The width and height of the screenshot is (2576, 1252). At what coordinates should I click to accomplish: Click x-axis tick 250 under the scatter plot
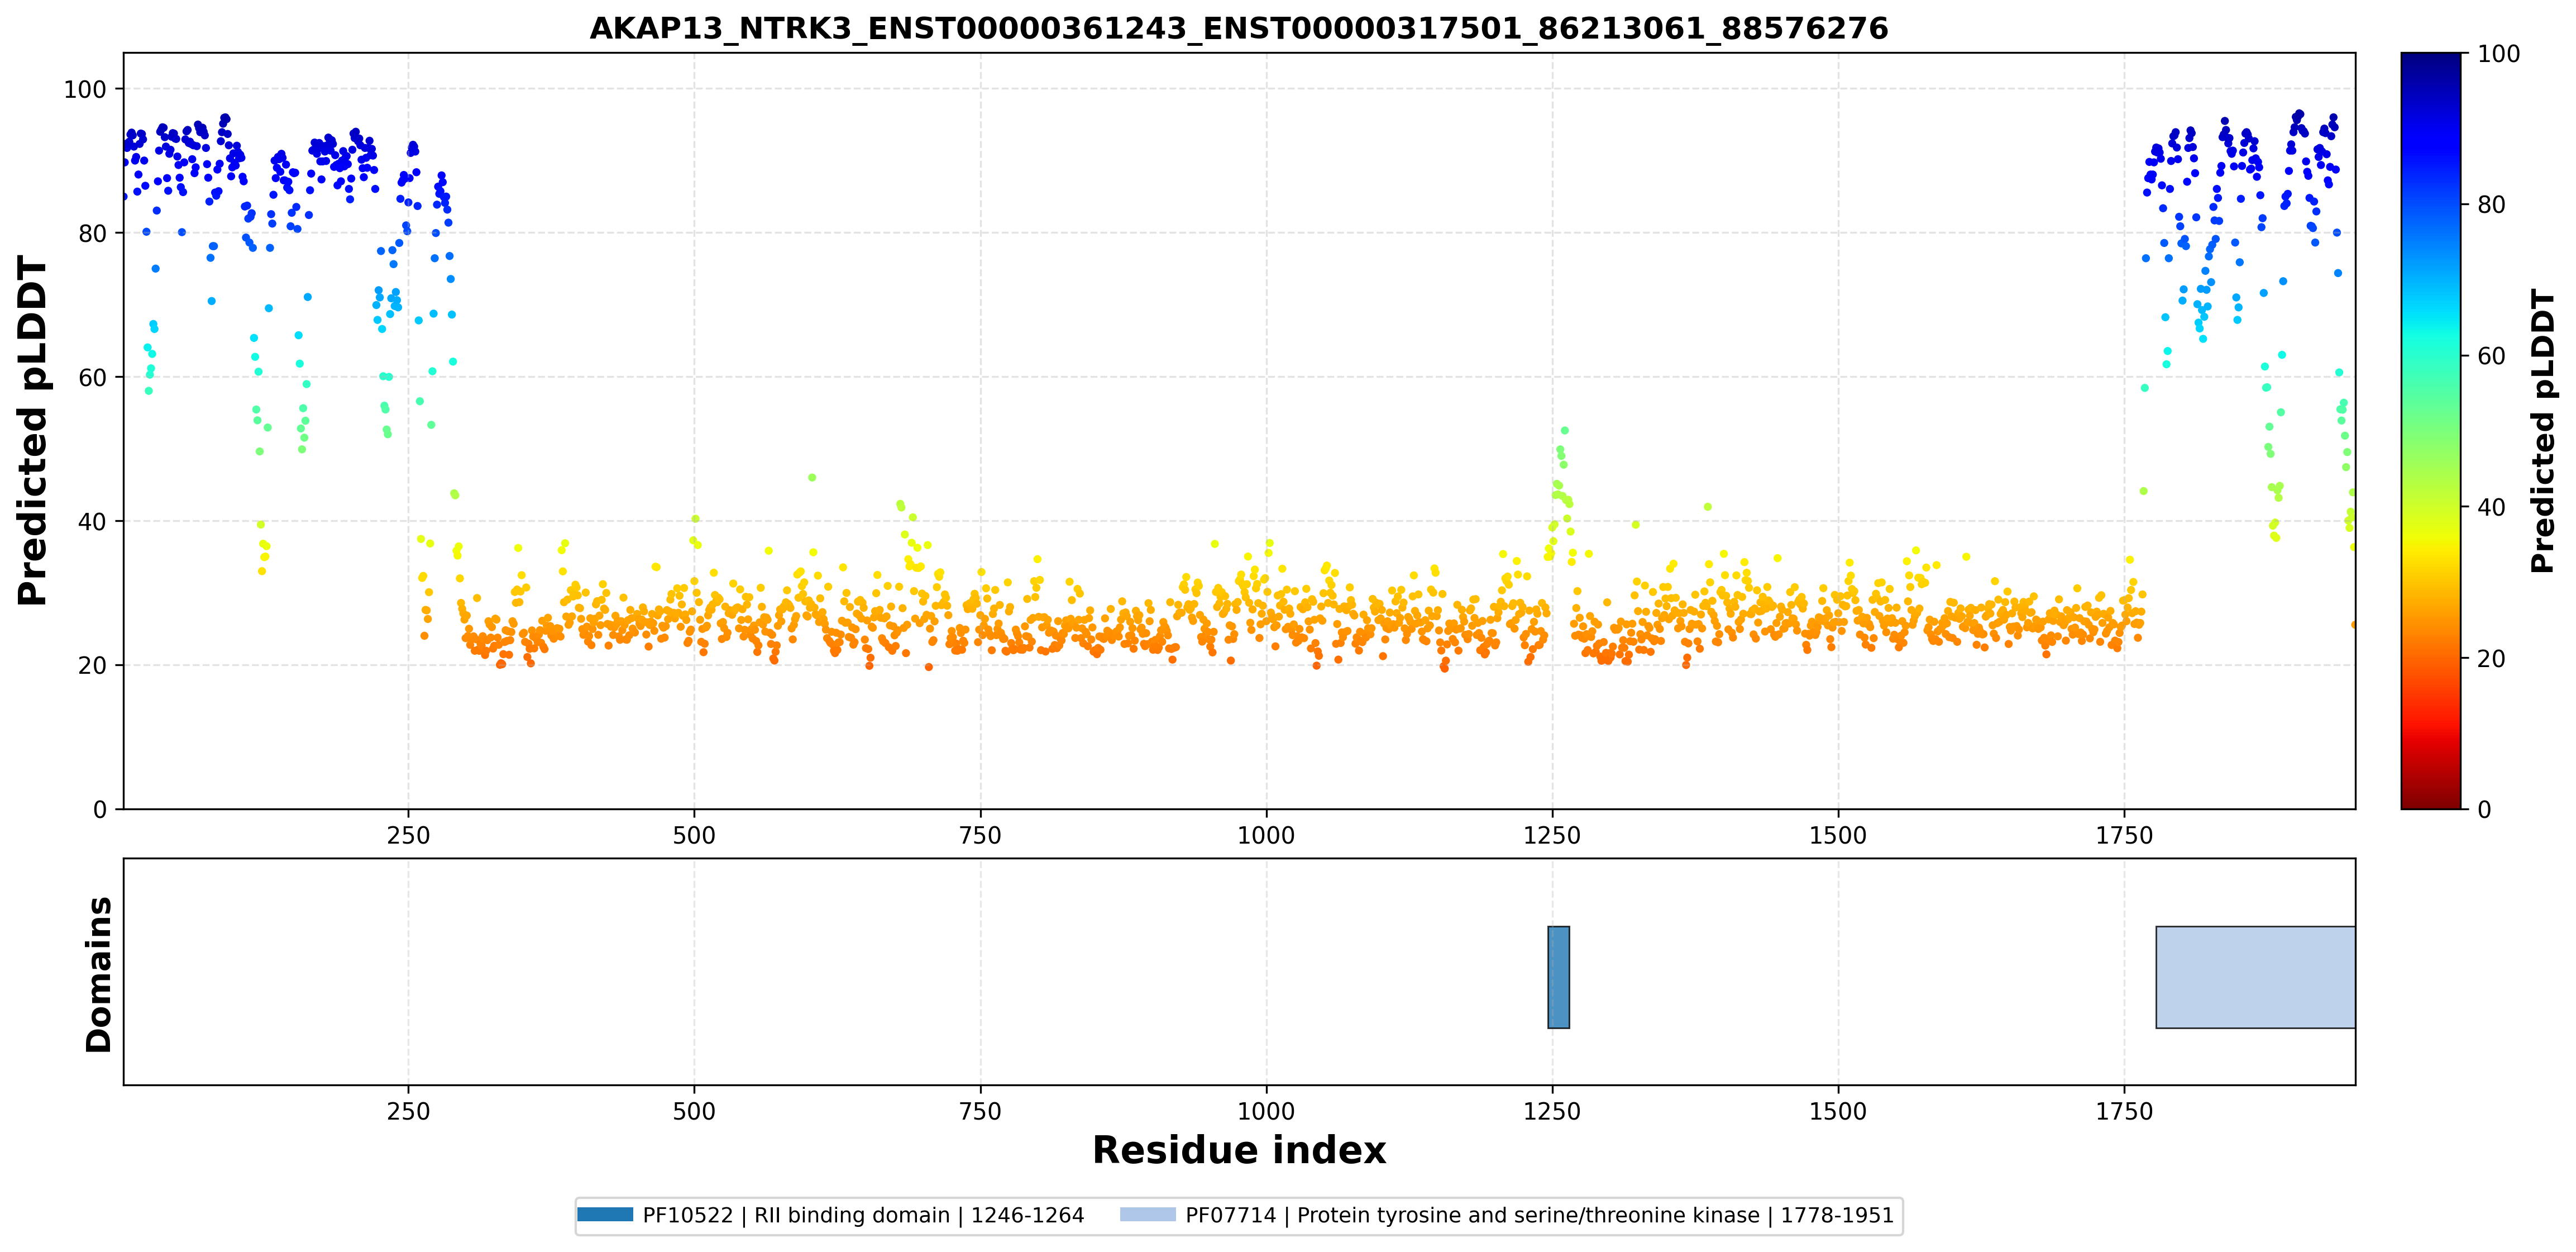coord(408,836)
